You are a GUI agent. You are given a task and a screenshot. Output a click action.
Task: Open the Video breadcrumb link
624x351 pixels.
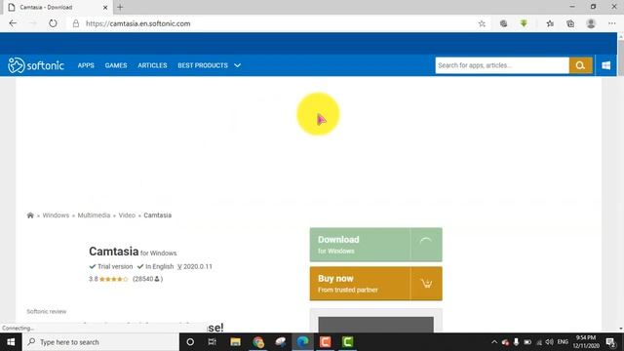127,215
